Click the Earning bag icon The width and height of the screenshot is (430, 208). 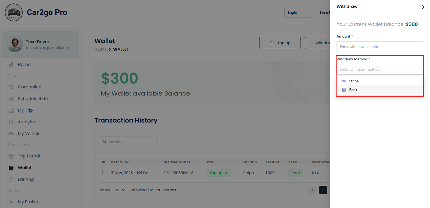pyautogui.click(x=11, y=179)
